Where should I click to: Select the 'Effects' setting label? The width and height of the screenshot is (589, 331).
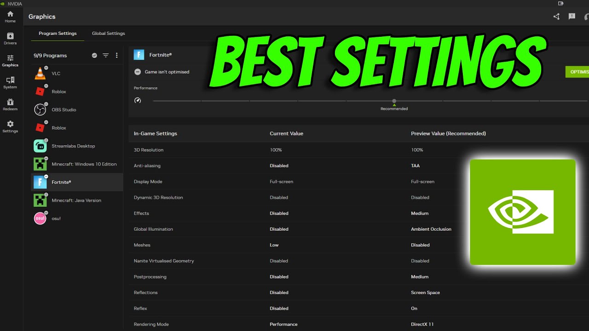tap(141, 213)
